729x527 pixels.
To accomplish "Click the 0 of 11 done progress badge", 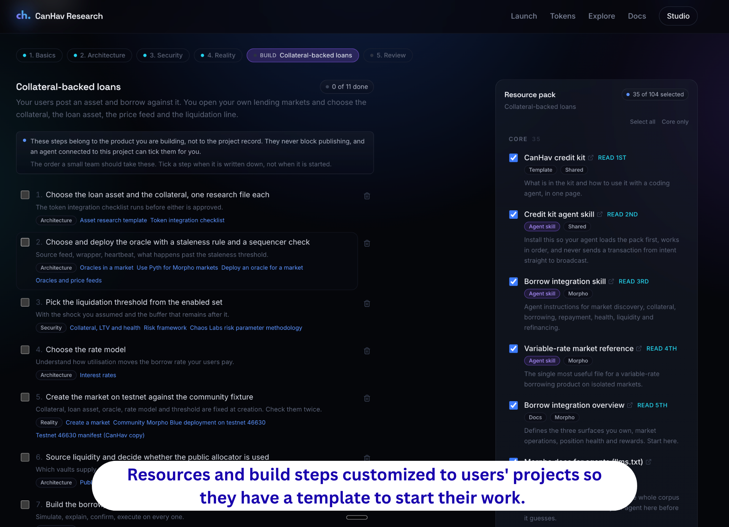I will [347, 87].
